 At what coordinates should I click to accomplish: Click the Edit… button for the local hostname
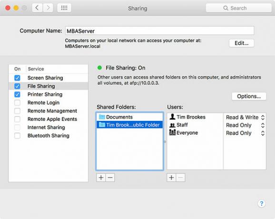242,43
